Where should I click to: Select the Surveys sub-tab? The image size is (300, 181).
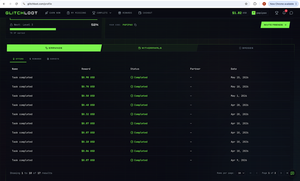53,59
